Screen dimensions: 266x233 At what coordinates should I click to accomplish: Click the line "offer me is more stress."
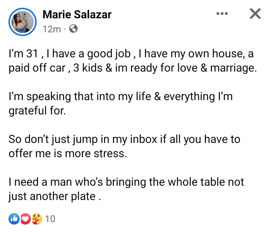(68, 153)
